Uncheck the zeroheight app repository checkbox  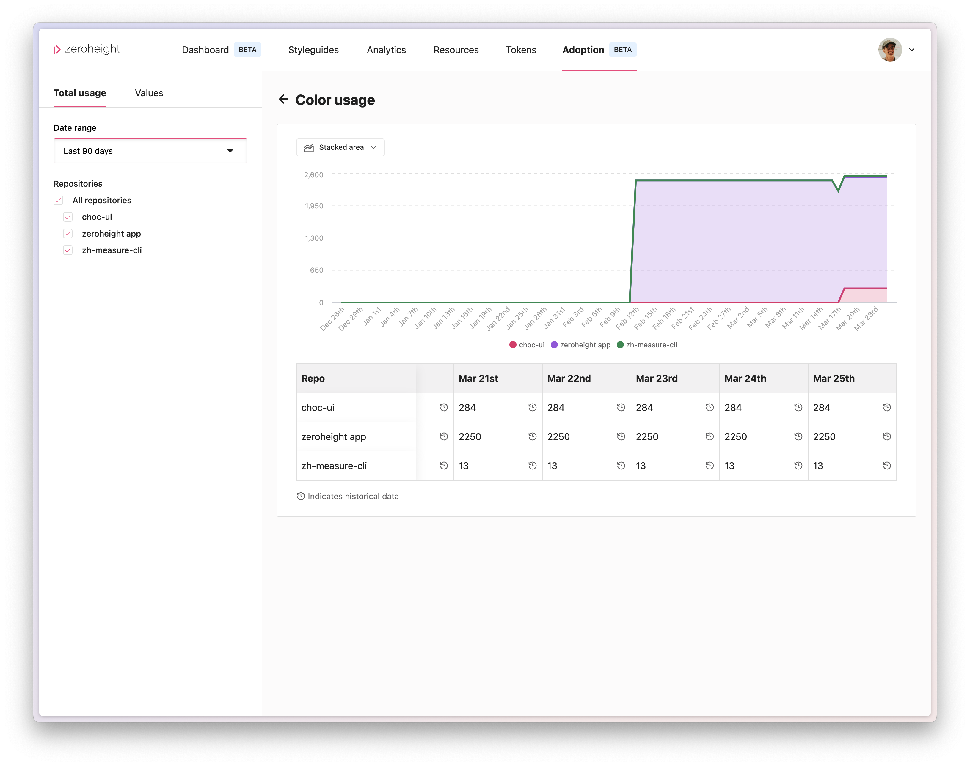68,234
